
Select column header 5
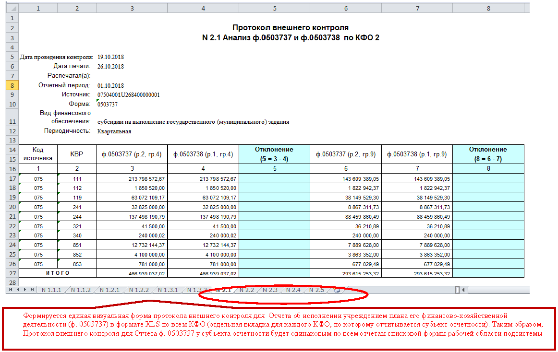274,8
